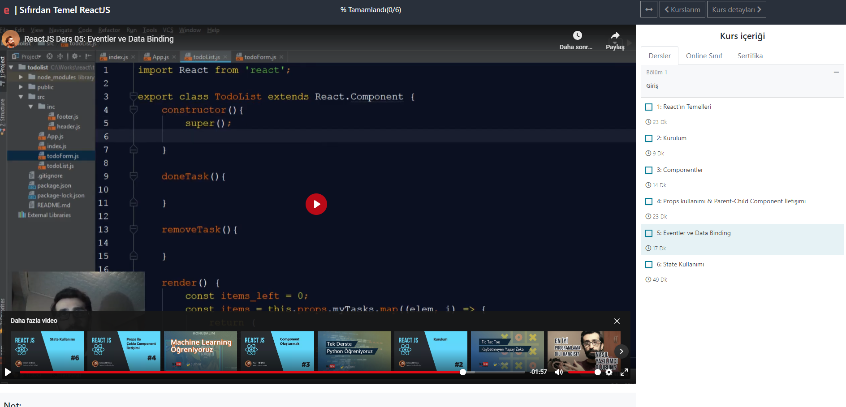846x407 pixels.
Task: Check the '4: Props kullanımı' lesson checkbox
Action: (649, 201)
